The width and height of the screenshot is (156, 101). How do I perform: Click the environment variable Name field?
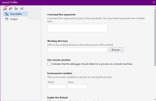pyautogui.click(x=57, y=86)
